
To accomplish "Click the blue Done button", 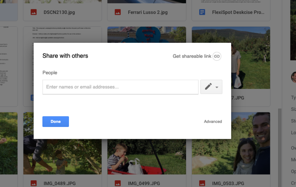I will point(56,121).
